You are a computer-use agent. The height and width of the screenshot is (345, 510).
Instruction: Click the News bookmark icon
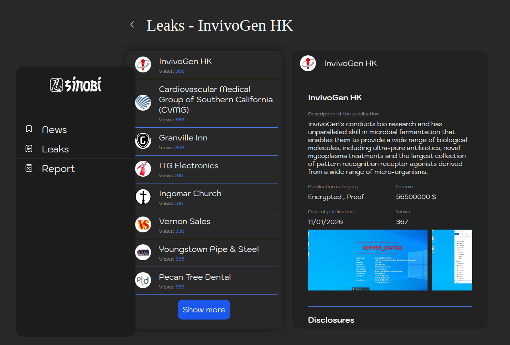point(29,129)
